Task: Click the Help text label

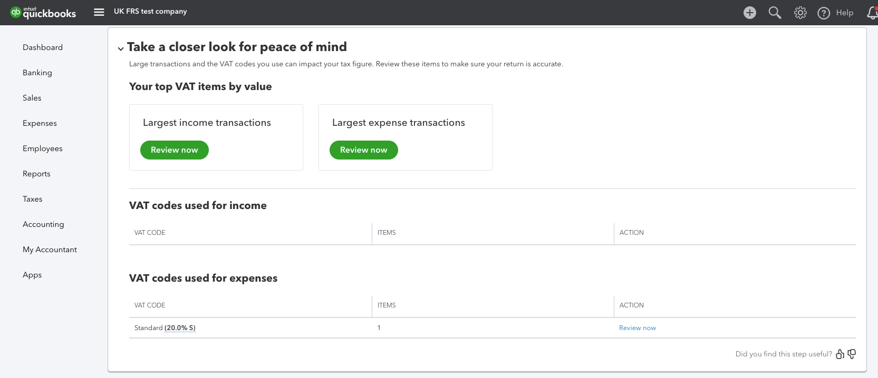Action: tap(845, 13)
